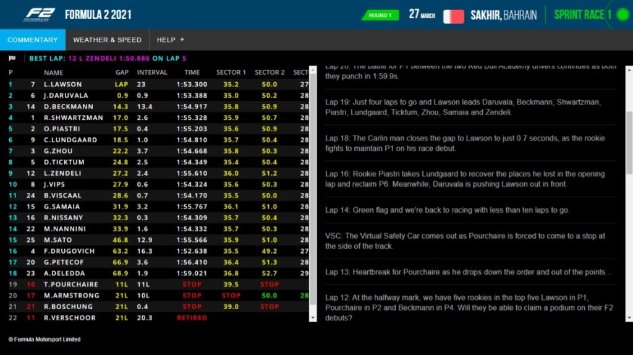This screenshot has width=633, height=355.
Task: Click the Lap 12 halfway mark commentary
Action: click(x=469, y=308)
